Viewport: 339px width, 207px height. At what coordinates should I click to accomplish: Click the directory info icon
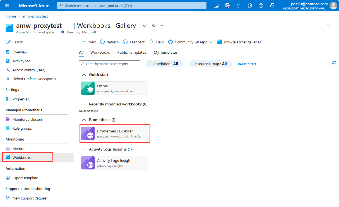pos(63,32)
